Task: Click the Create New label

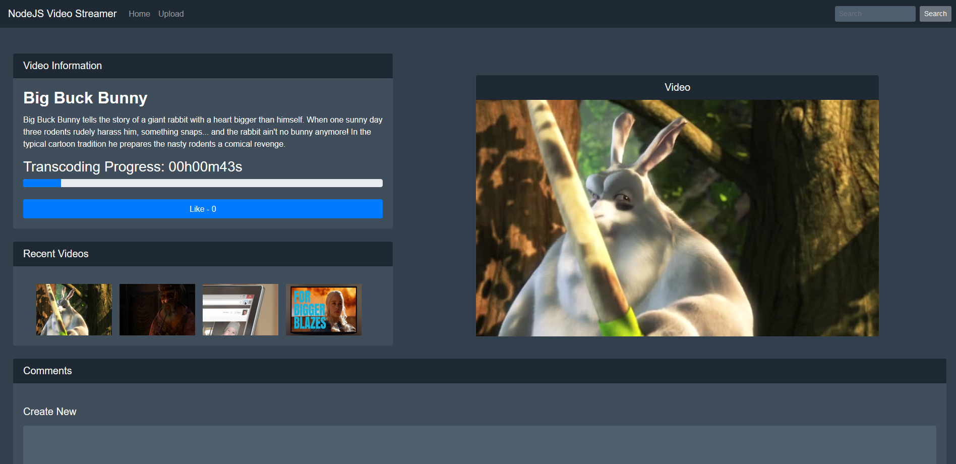Action: [50, 412]
